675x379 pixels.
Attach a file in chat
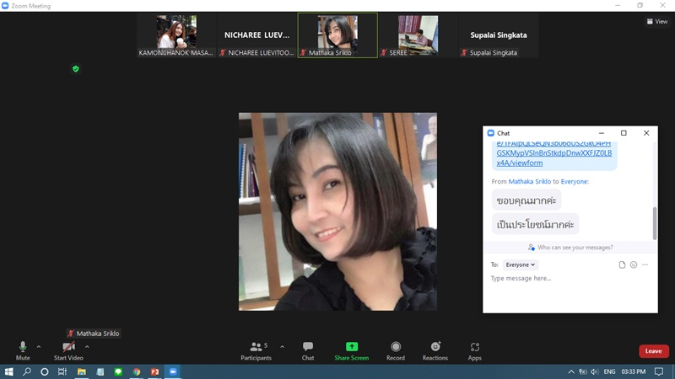(623, 264)
